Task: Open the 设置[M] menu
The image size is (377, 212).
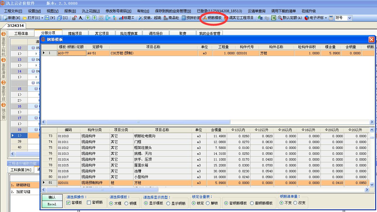Action: click(x=35, y=11)
